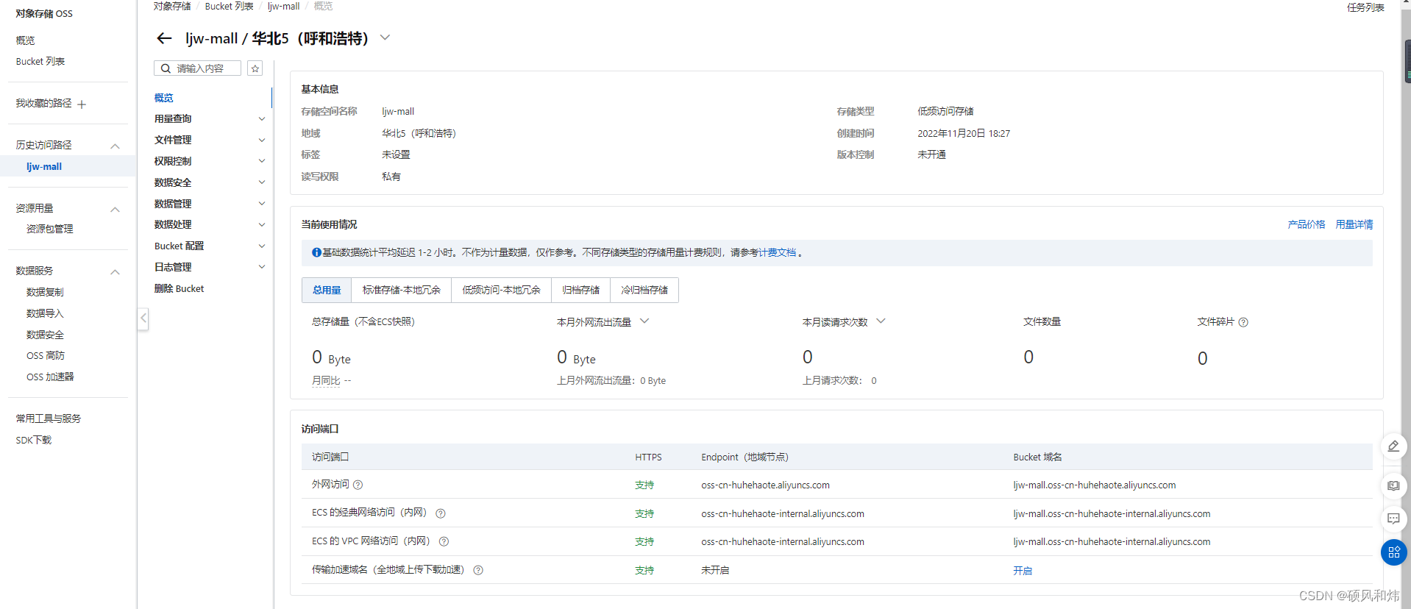
Task: Open help icon beside ECS 的 VPC 网络访问
Action: click(444, 541)
